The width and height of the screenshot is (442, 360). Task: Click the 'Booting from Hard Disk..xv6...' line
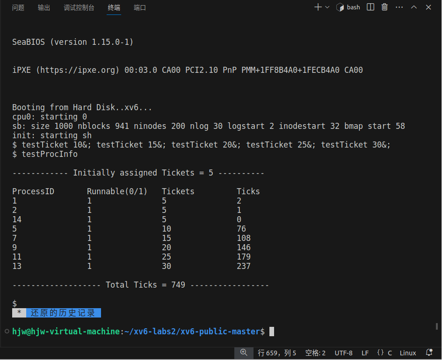tap(82, 107)
